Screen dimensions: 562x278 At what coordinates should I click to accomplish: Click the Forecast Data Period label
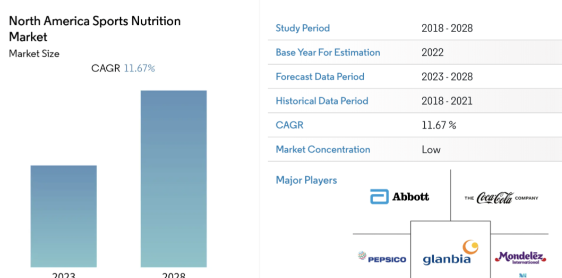click(320, 76)
